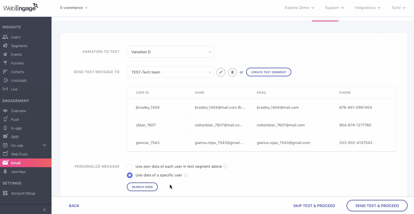The height and width of the screenshot is (214, 414).
Task: Click user ID giannar_7543
Action: tap(148, 143)
